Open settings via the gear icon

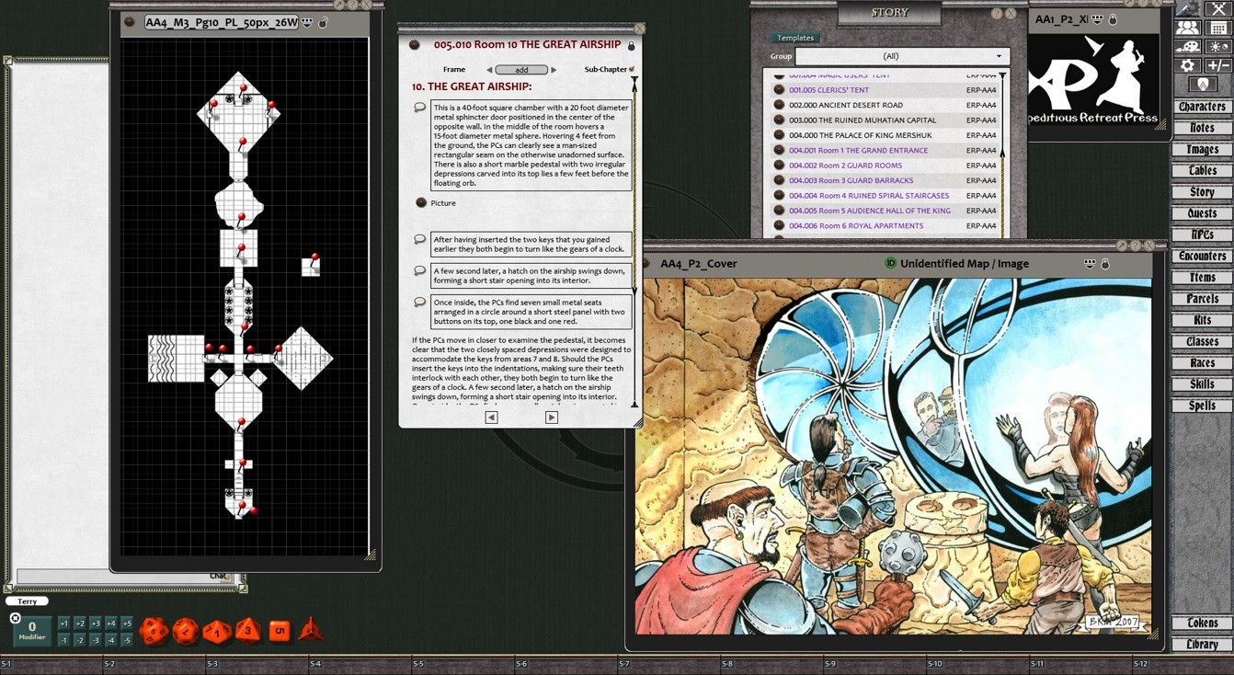1187,65
